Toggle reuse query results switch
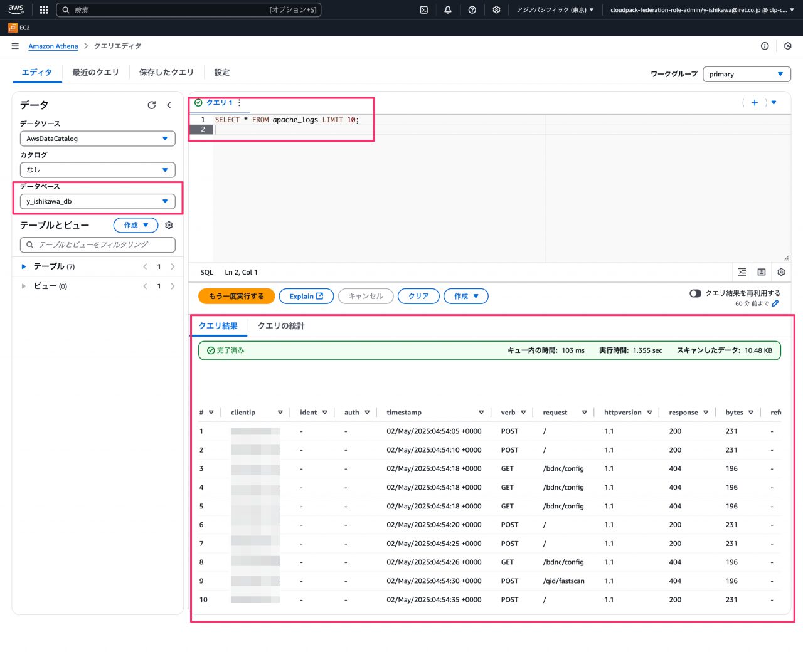The width and height of the screenshot is (803, 657). pyautogui.click(x=695, y=293)
